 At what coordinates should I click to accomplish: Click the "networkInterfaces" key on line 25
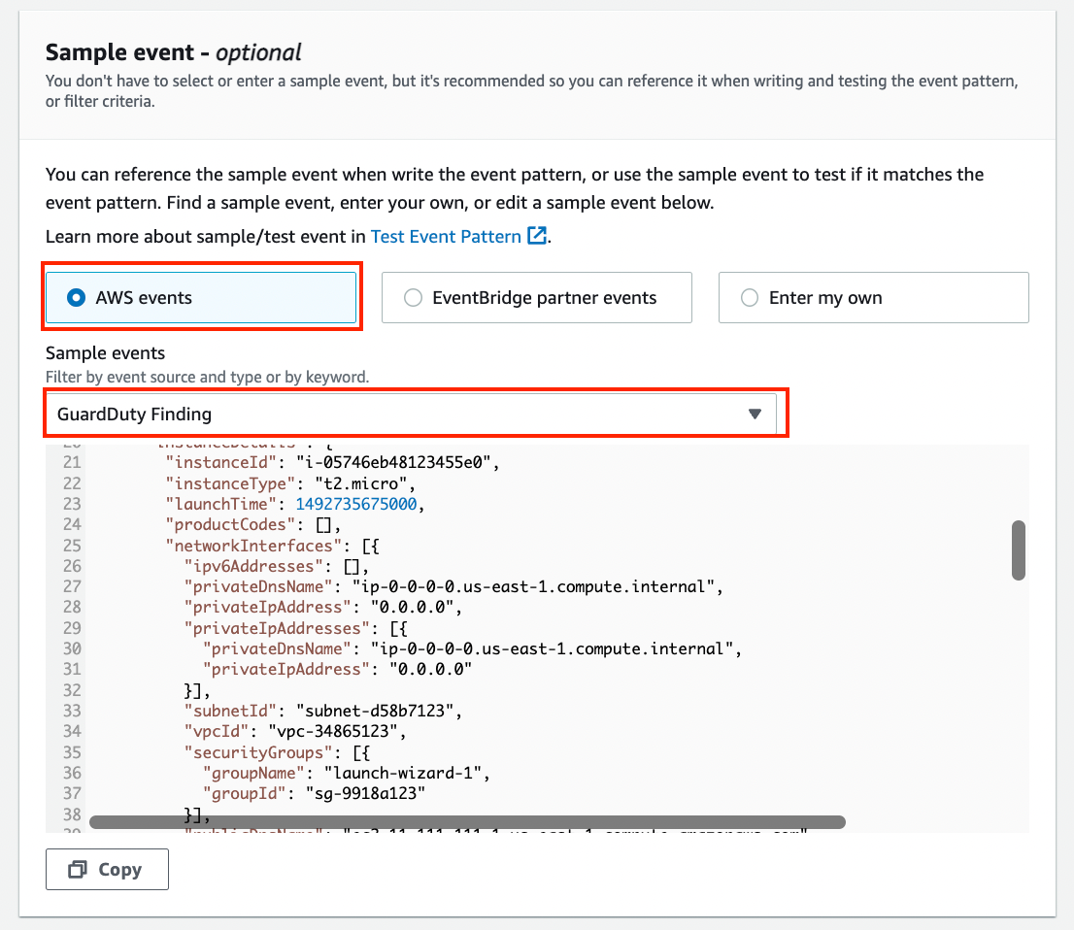(252, 546)
